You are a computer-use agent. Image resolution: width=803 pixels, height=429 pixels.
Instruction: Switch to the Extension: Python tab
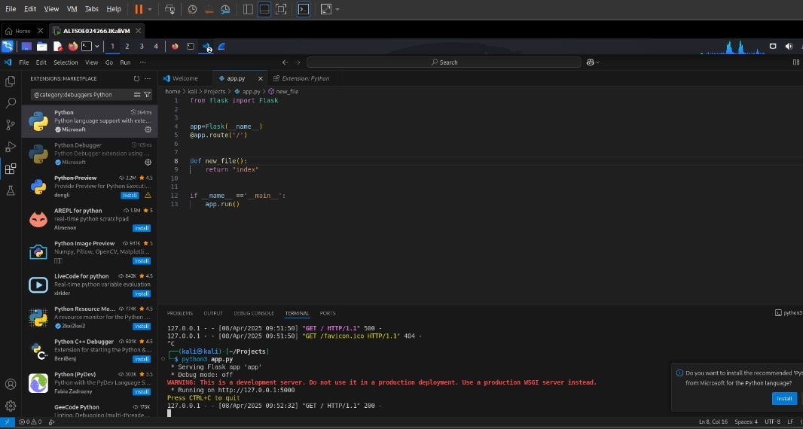pyautogui.click(x=305, y=78)
